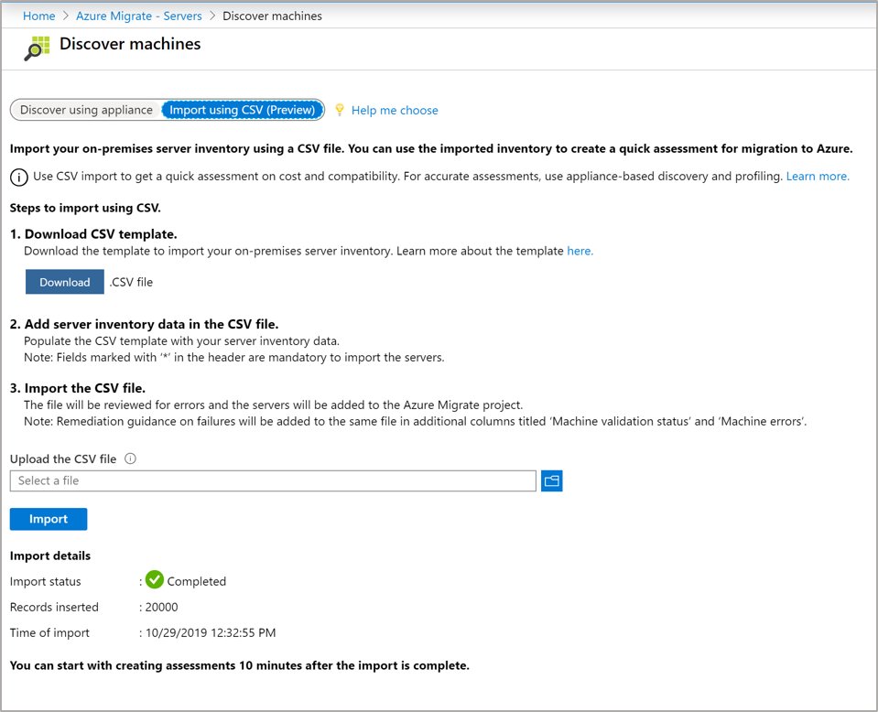The width and height of the screenshot is (878, 712).
Task: Open the Help me choose link
Action: pos(395,110)
